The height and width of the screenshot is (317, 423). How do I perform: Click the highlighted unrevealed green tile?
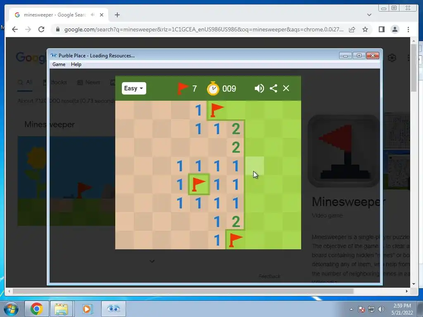coord(254,166)
